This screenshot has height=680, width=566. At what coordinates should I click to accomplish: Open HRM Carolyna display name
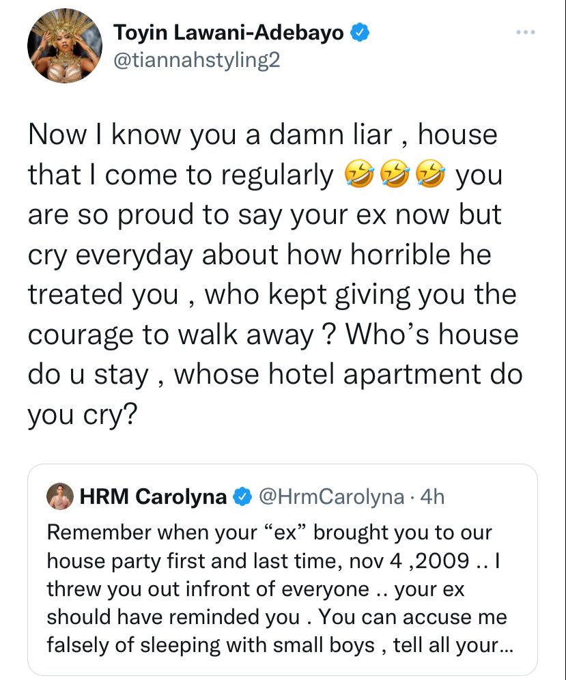153,497
